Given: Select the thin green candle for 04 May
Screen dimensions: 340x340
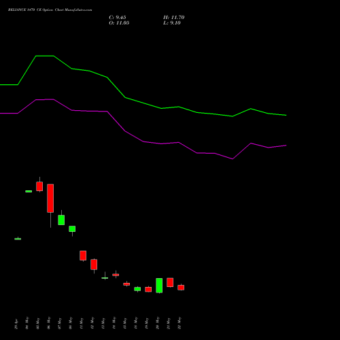Looking at the screenshot, I should point(29,191).
